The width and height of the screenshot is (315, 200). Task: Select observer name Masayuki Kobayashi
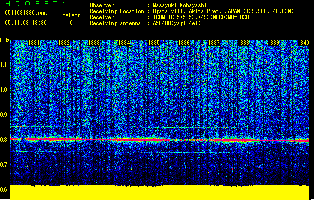(x=180, y=5)
